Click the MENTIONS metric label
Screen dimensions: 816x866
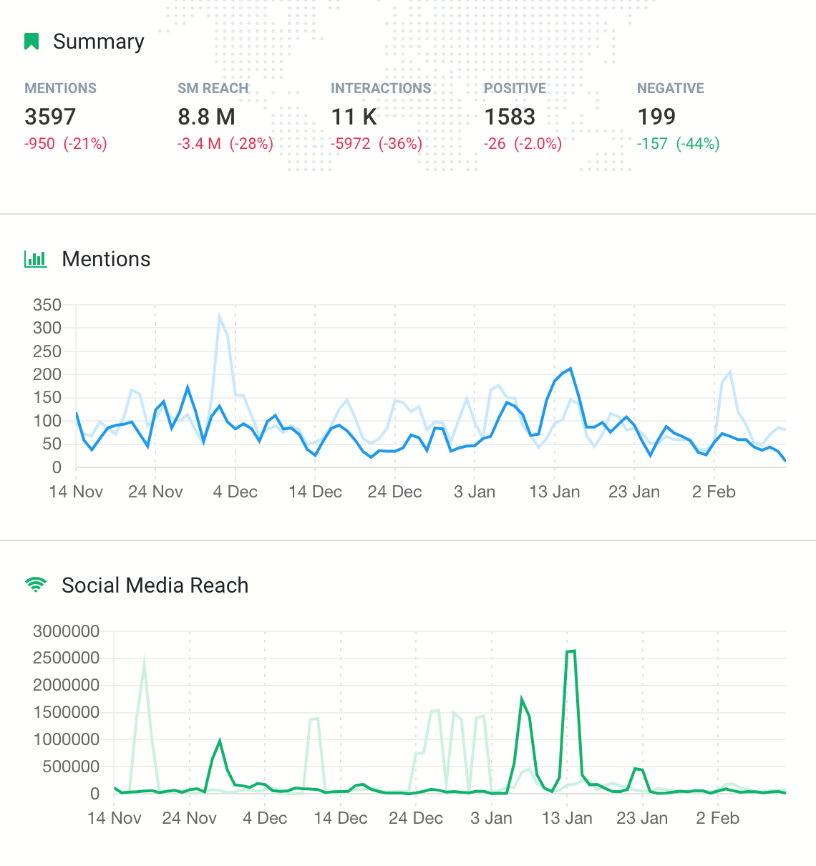click(60, 87)
